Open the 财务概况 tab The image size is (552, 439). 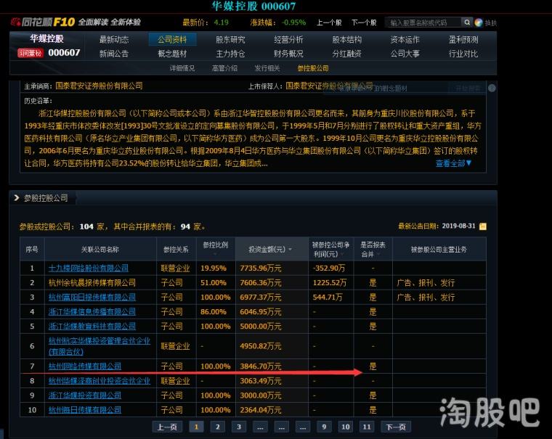click(288, 54)
